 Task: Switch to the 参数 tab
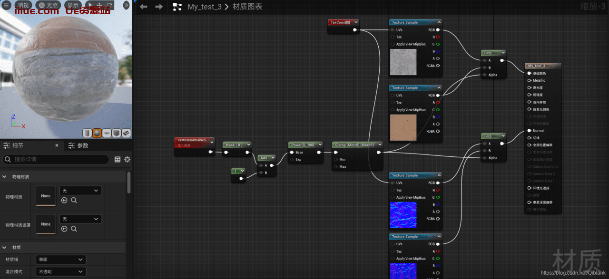(82, 145)
